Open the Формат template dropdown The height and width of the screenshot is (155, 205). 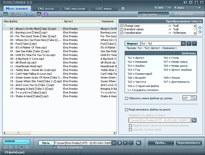183,43
